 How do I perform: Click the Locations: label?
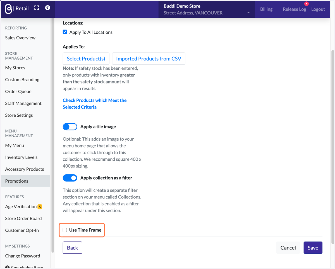73,23
